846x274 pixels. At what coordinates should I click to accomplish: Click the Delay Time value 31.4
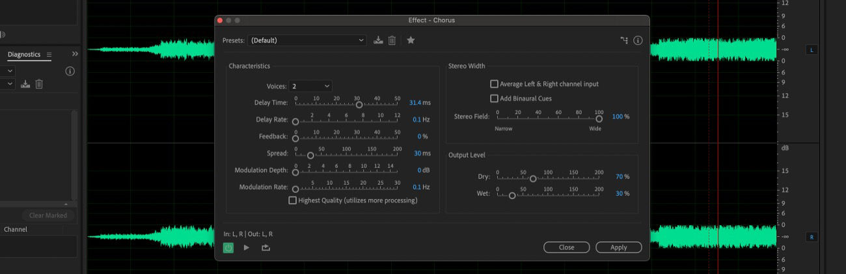pos(415,103)
